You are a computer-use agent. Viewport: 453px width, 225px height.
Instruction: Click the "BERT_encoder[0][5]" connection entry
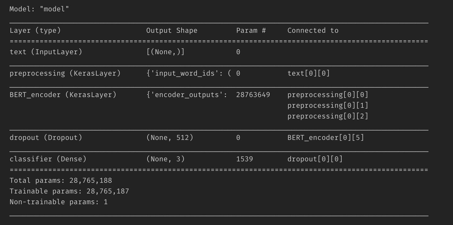click(x=326, y=138)
